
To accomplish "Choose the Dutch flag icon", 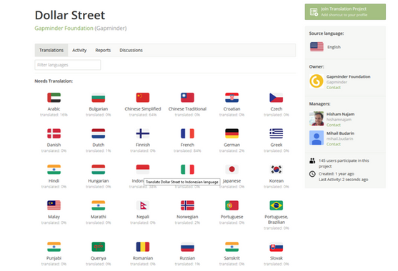I will 98,133.
